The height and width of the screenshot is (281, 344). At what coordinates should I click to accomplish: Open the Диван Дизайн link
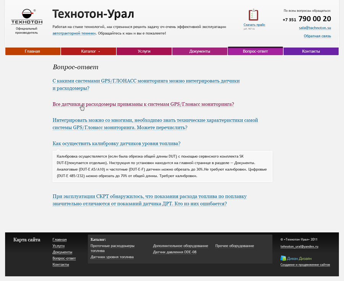click(299, 258)
